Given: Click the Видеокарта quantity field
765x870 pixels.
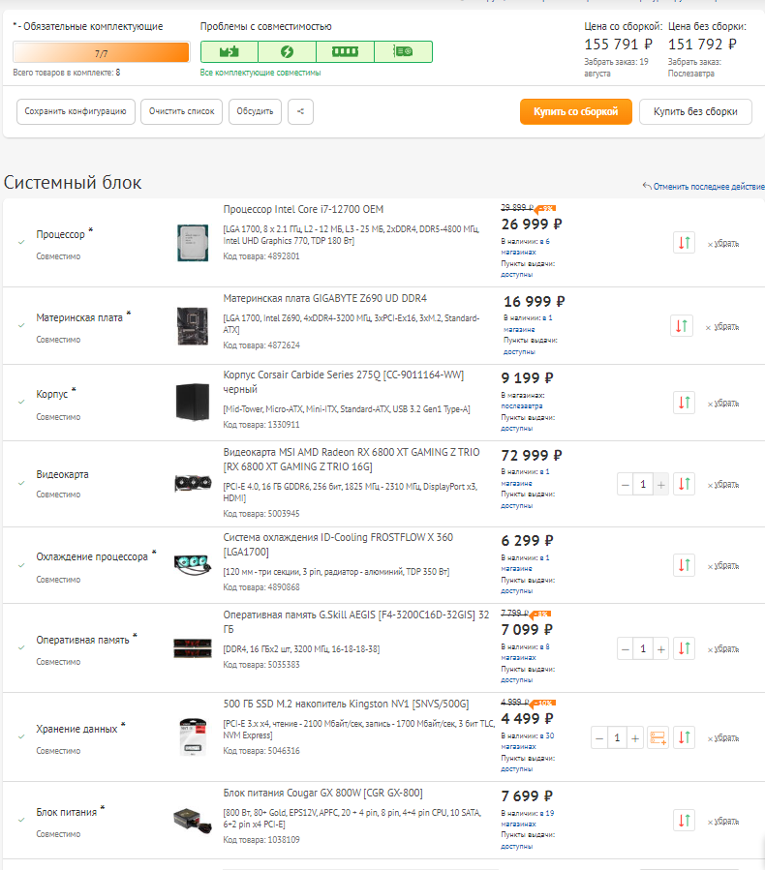Looking at the screenshot, I should (643, 485).
